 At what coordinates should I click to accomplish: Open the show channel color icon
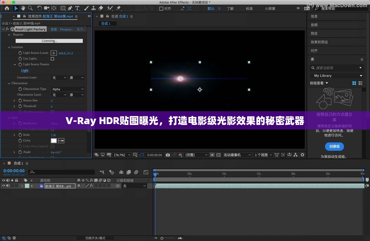(180, 155)
